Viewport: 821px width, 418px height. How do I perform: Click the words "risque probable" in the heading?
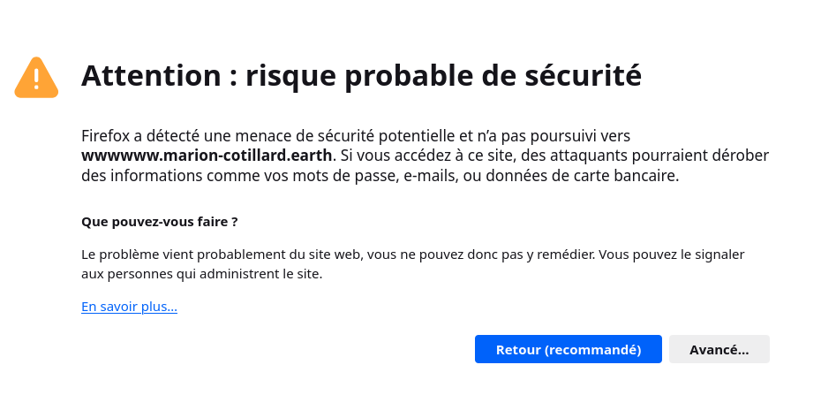click(339, 76)
